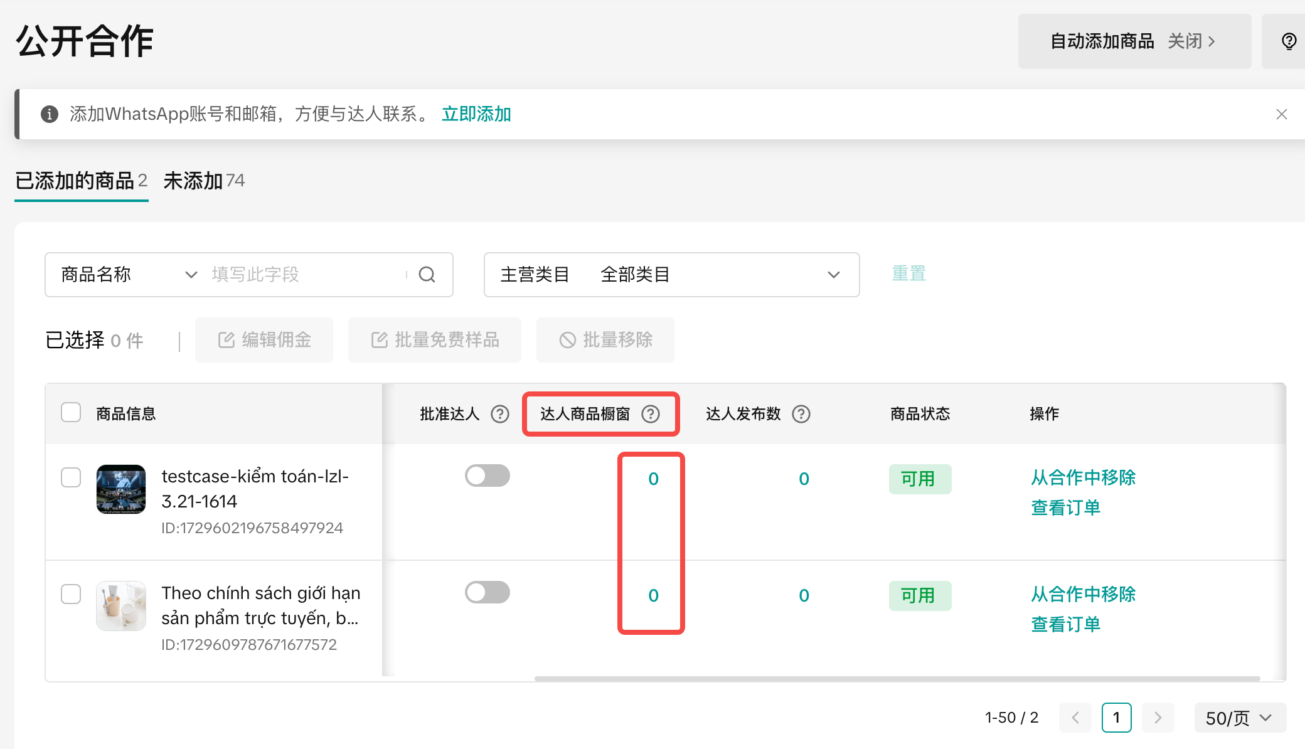Click the 立即添加 link
The width and height of the screenshot is (1305, 749).
click(x=476, y=114)
